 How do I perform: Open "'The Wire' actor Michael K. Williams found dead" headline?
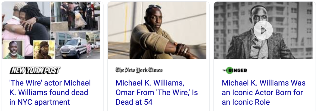click(50, 92)
